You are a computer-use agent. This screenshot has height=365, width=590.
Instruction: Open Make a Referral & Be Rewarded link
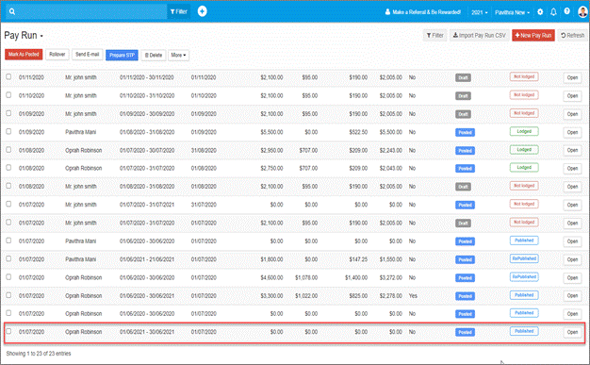422,12
